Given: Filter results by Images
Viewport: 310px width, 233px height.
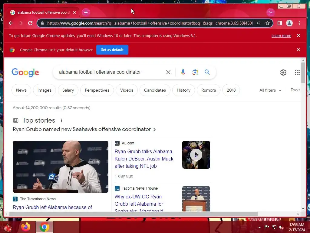Looking at the screenshot, I should pos(44,90).
